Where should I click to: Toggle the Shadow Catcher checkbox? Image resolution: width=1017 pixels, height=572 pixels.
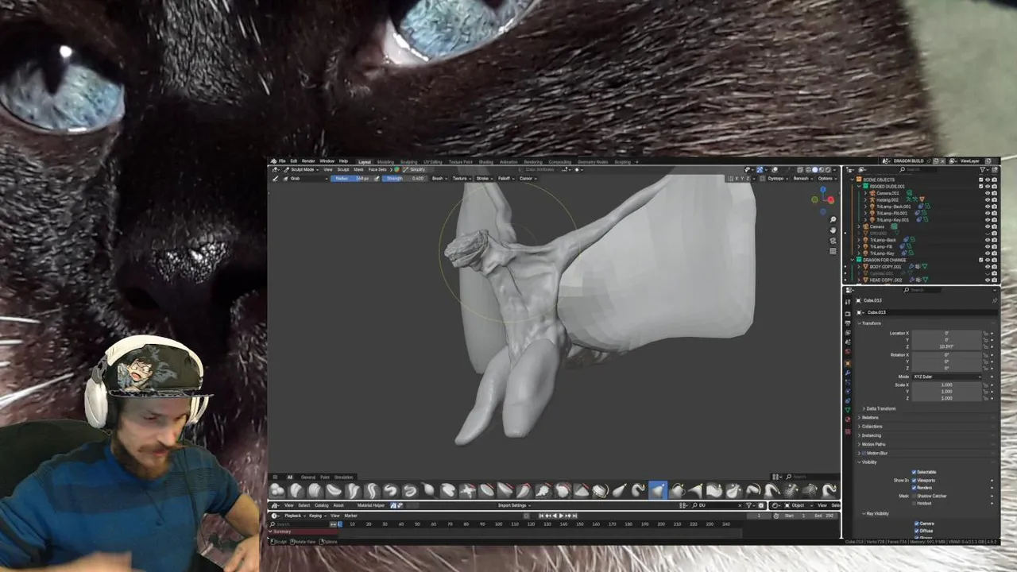tap(914, 496)
